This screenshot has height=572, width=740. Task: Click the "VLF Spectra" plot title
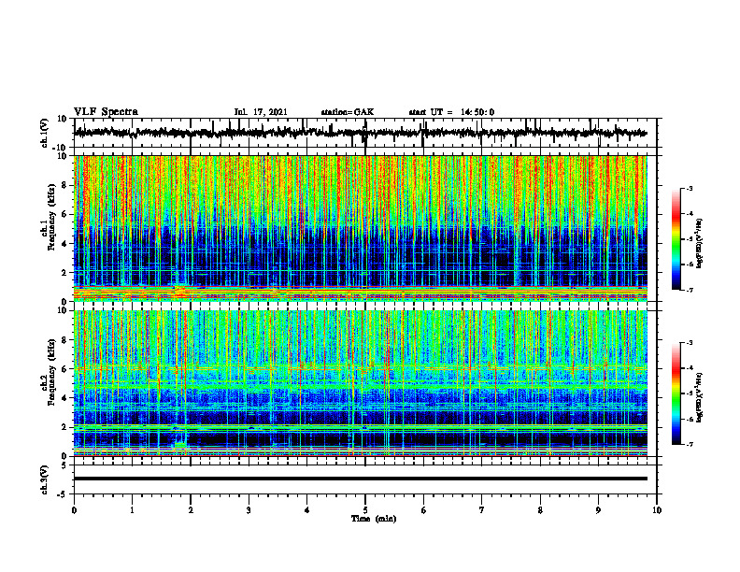[106, 112]
